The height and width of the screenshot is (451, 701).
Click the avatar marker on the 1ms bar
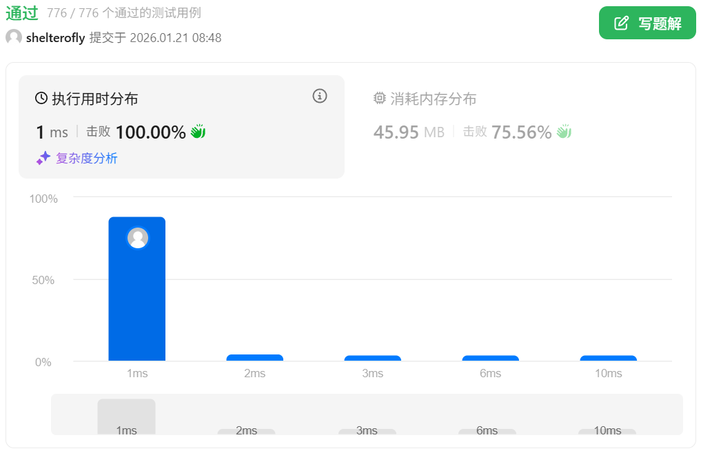(x=138, y=238)
